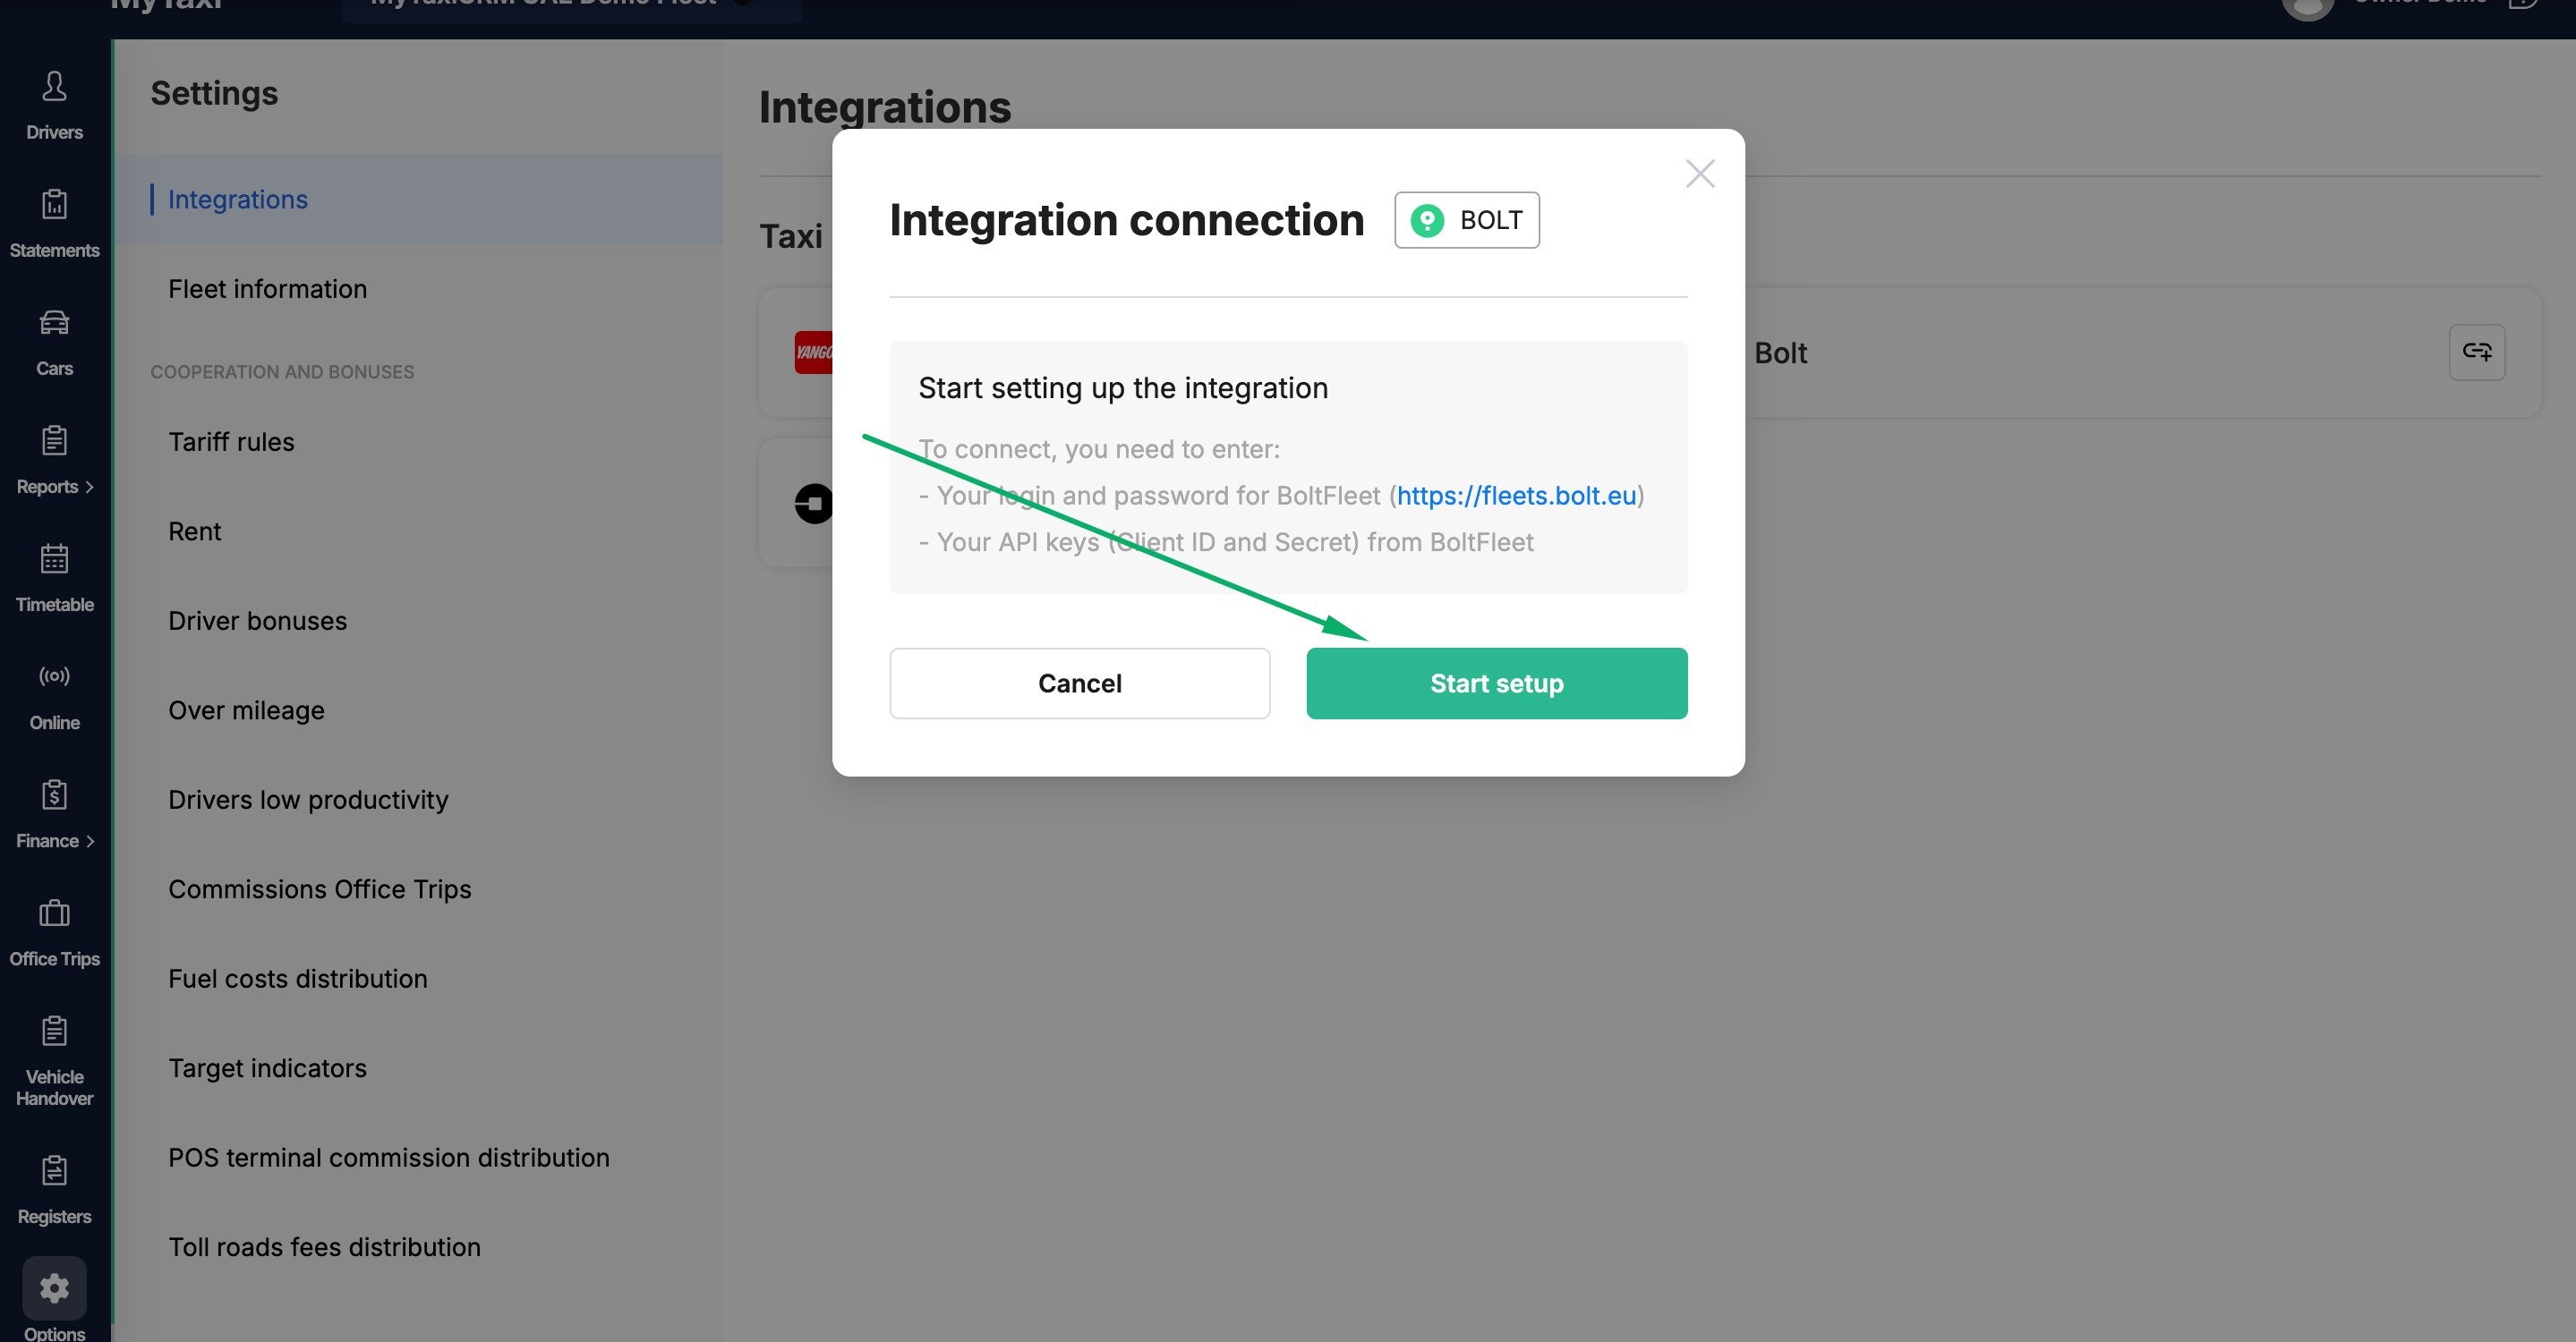The image size is (2576, 1342).
Task: Open the Vehicle Handover icon
Action: (x=54, y=1031)
